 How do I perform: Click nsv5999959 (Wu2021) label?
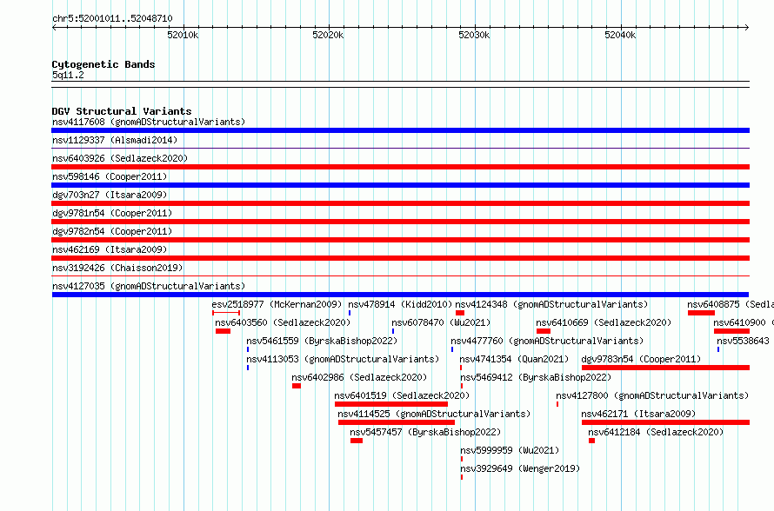(x=510, y=450)
